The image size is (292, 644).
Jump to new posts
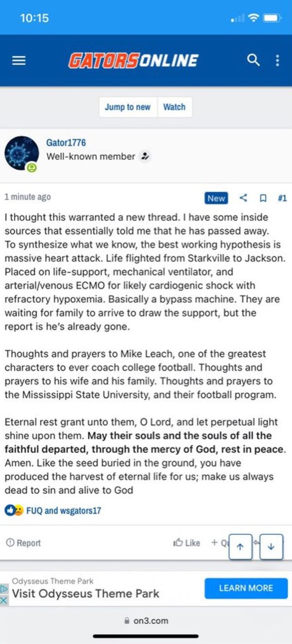[x=128, y=107]
